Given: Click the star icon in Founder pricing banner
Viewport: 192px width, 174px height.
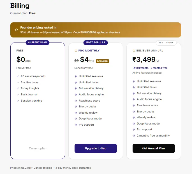Looking at the screenshot, I should tap(16, 30).
